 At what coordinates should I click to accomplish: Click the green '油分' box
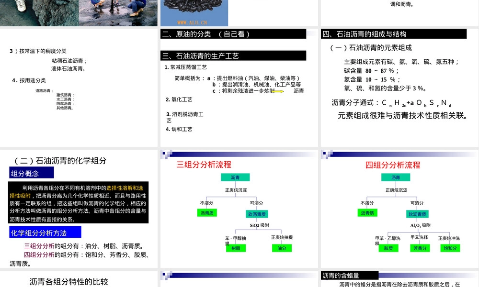(x=282, y=248)
